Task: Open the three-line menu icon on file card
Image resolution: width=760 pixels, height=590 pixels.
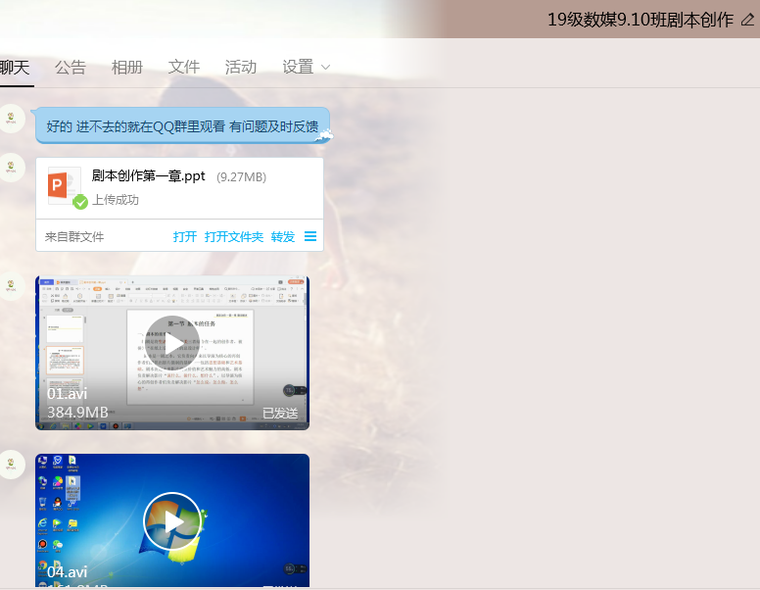Action: 310,236
